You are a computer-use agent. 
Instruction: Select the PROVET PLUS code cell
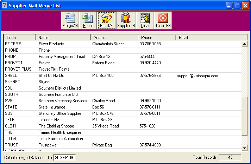tap(18, 69)
